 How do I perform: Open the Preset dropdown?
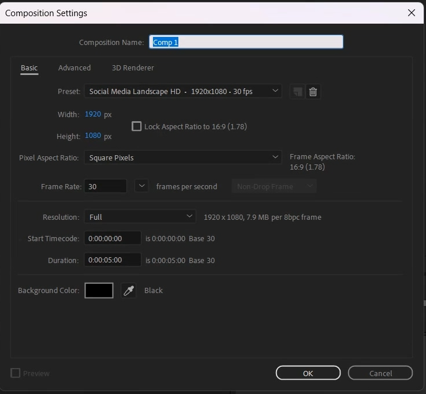(x=183, y=91)
